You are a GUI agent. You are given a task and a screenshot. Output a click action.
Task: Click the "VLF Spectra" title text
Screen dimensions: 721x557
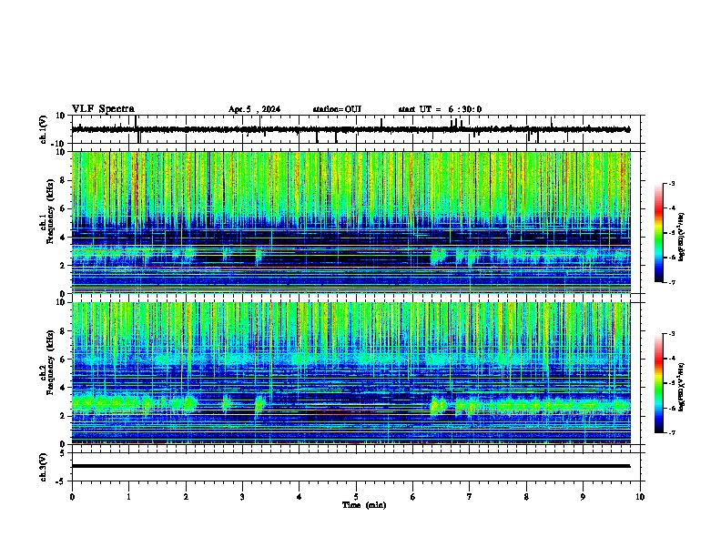(103, 109)
